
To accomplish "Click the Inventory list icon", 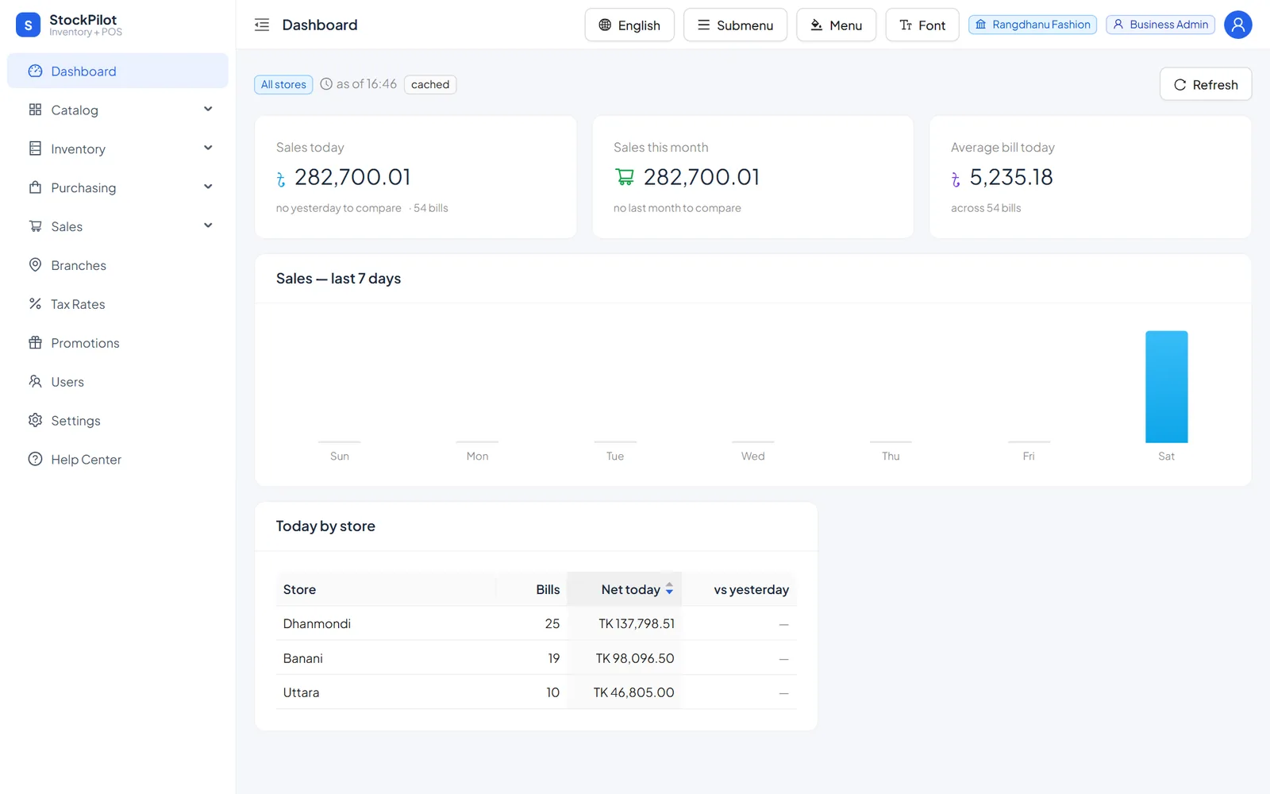I will click(x=35, y=148).
